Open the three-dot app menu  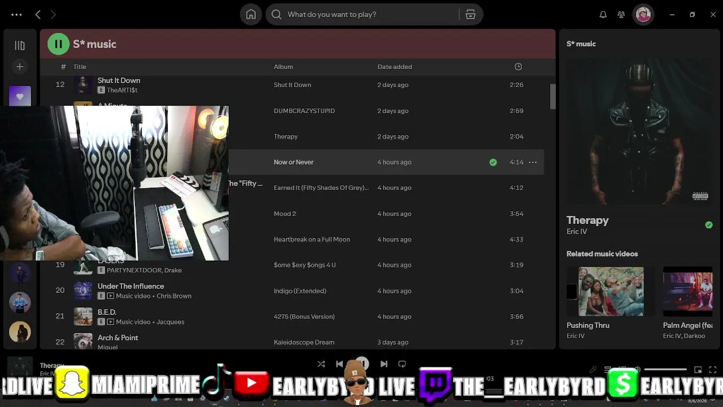[x=16, y=15]
